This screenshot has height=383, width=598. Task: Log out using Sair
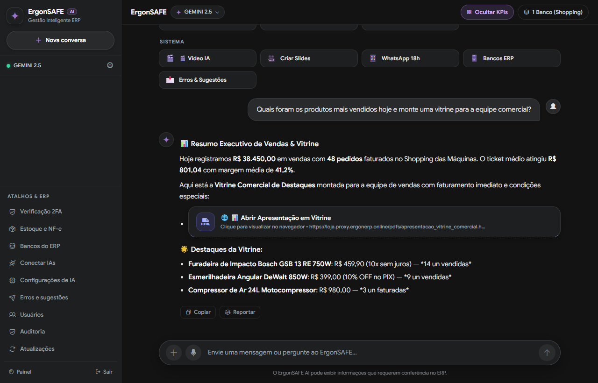pos(104,372)
